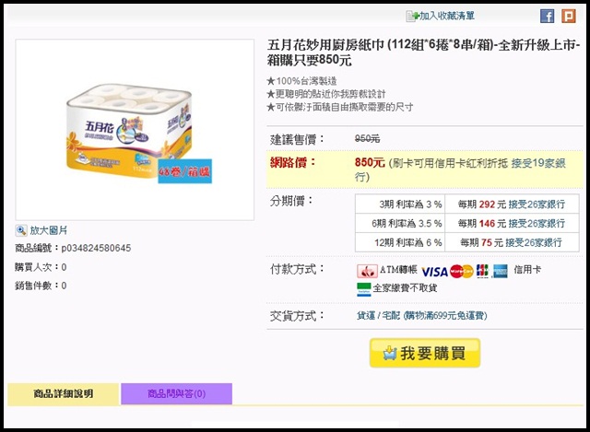Click the magnifier enlarge-image icon
590x432 pixels.
(21, 230)
